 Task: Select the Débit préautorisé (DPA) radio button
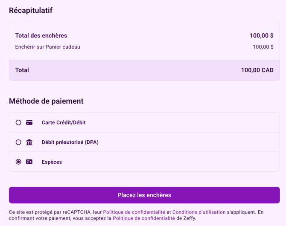(18, 142)
